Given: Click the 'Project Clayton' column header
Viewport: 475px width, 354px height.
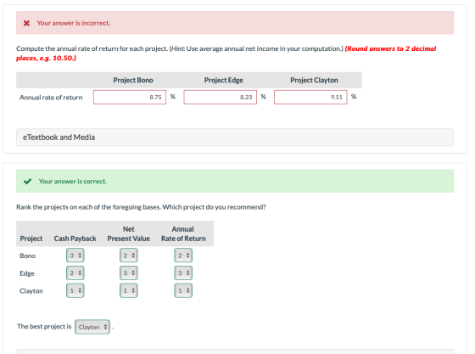Looking at the screenshot, I should [314, 80].
